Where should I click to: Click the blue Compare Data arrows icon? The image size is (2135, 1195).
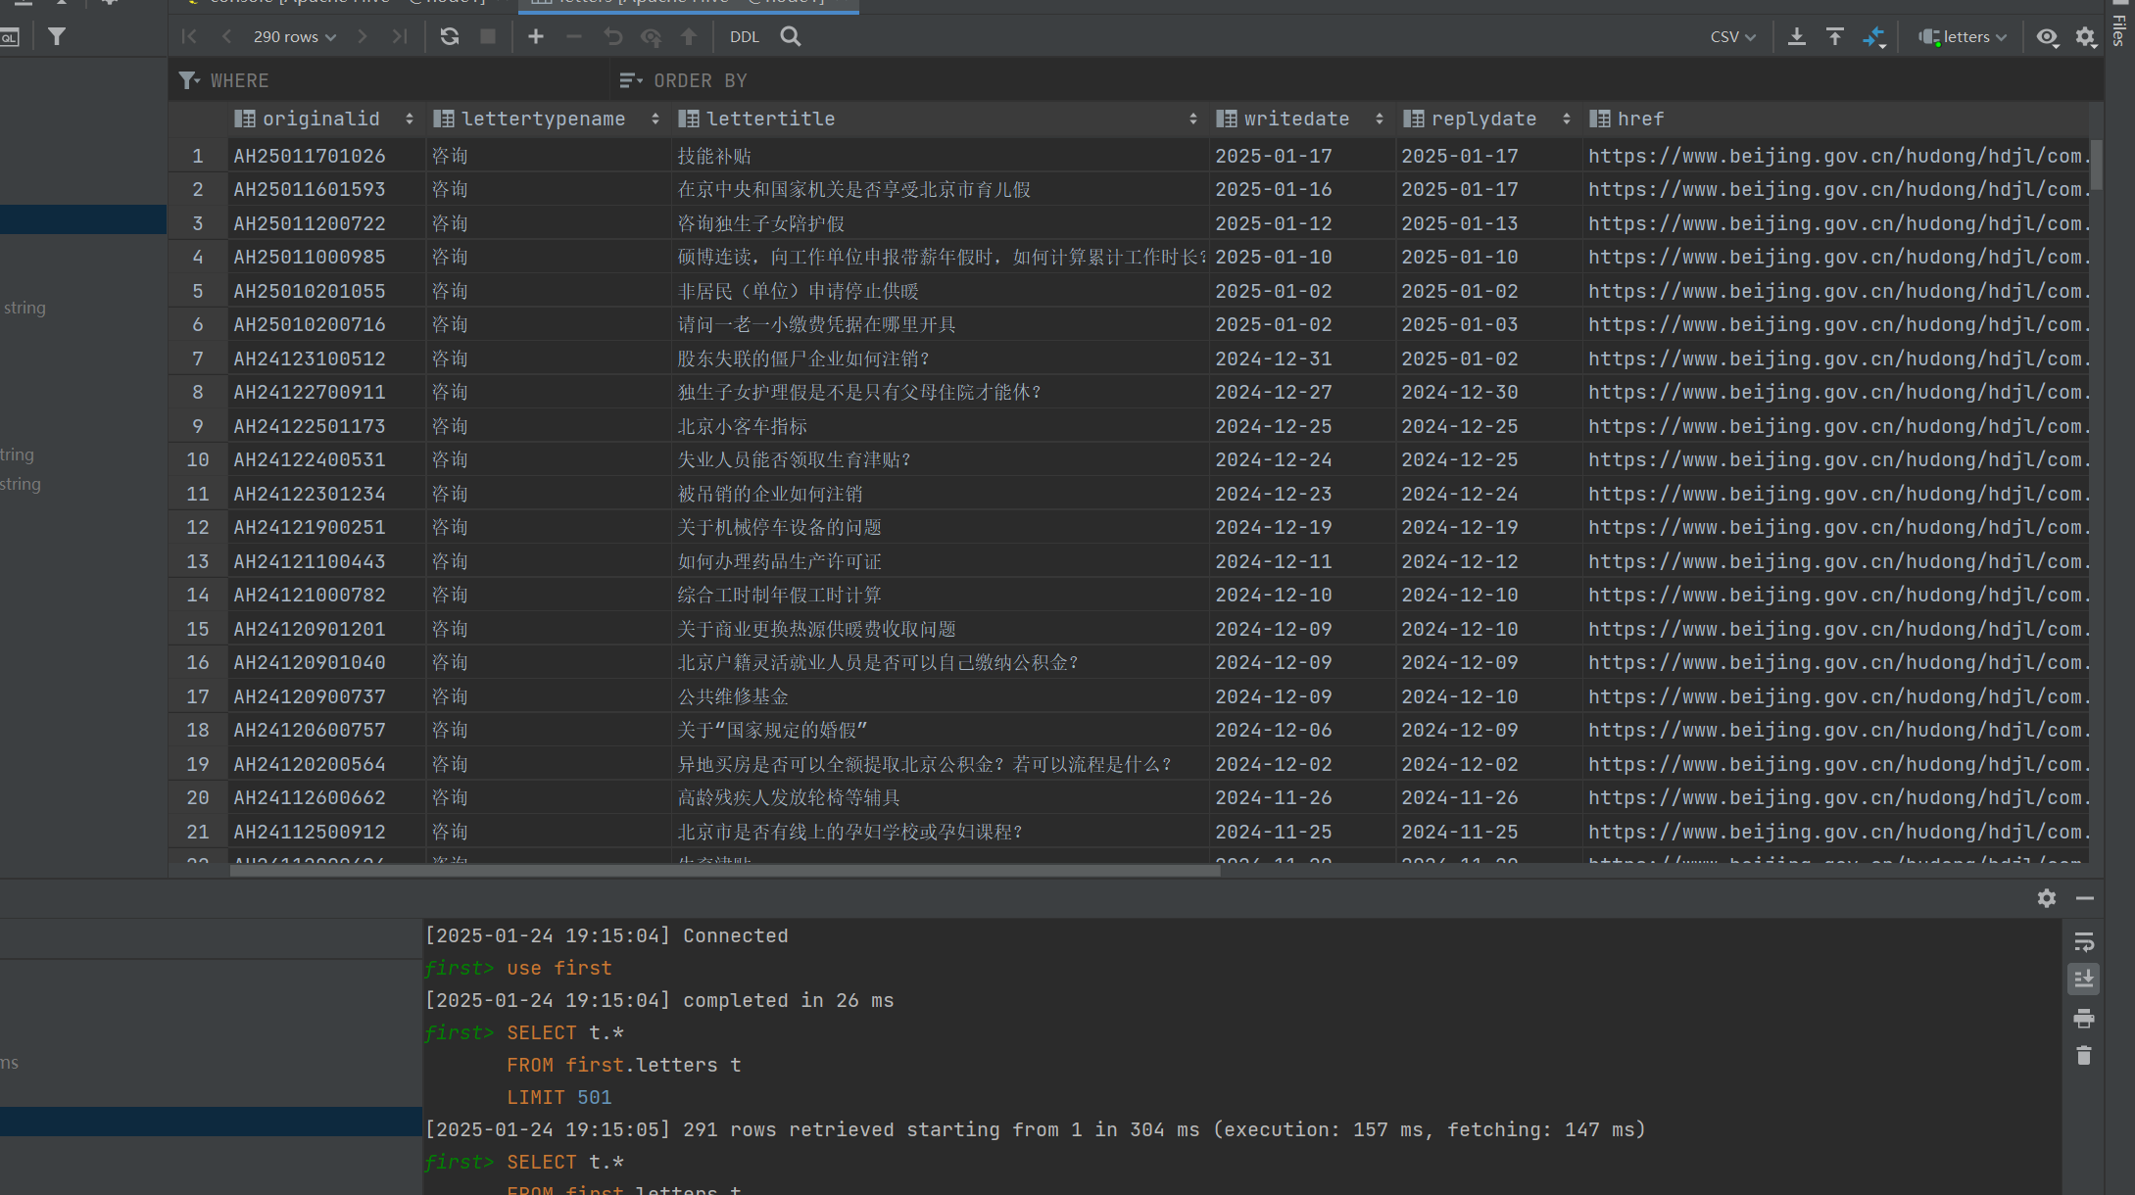(1873, 37)
